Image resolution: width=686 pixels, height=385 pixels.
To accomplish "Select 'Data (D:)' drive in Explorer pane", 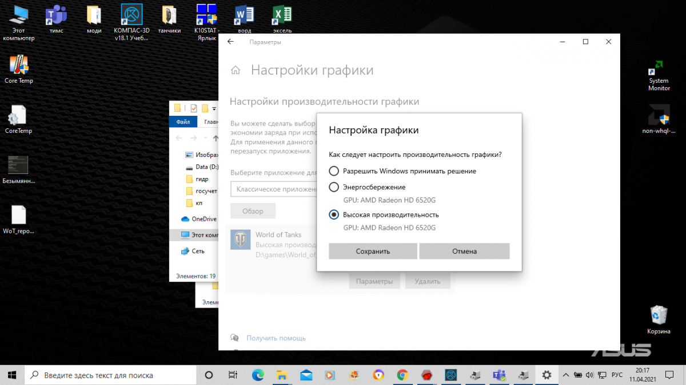I will tap(202, 167).
